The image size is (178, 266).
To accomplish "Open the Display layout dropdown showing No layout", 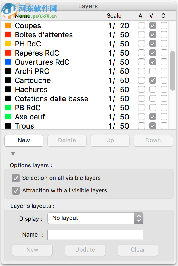I will [x=95, y=218].
